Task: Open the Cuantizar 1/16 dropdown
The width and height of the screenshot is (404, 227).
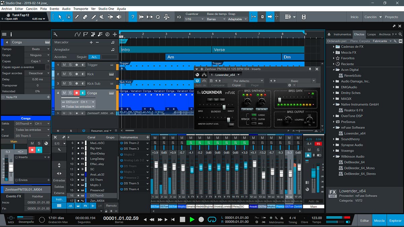Action: (195, 19)
